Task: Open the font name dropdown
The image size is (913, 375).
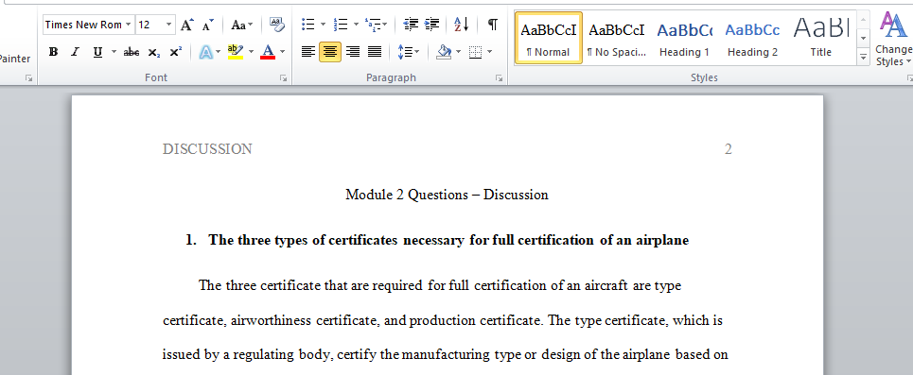Action: (x=128, y=25)
